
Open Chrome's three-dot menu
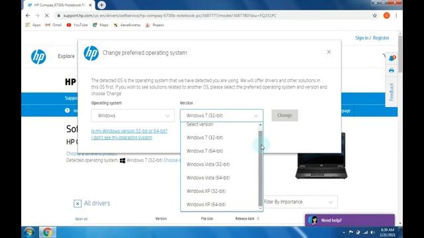click(396, 16)
